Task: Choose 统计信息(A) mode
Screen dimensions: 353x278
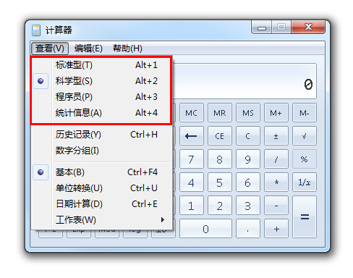Action: 102,113
